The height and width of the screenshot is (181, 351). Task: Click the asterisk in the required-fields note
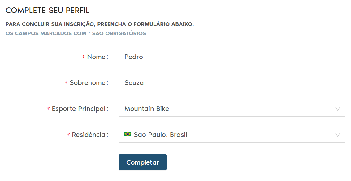tap(89, 33)
